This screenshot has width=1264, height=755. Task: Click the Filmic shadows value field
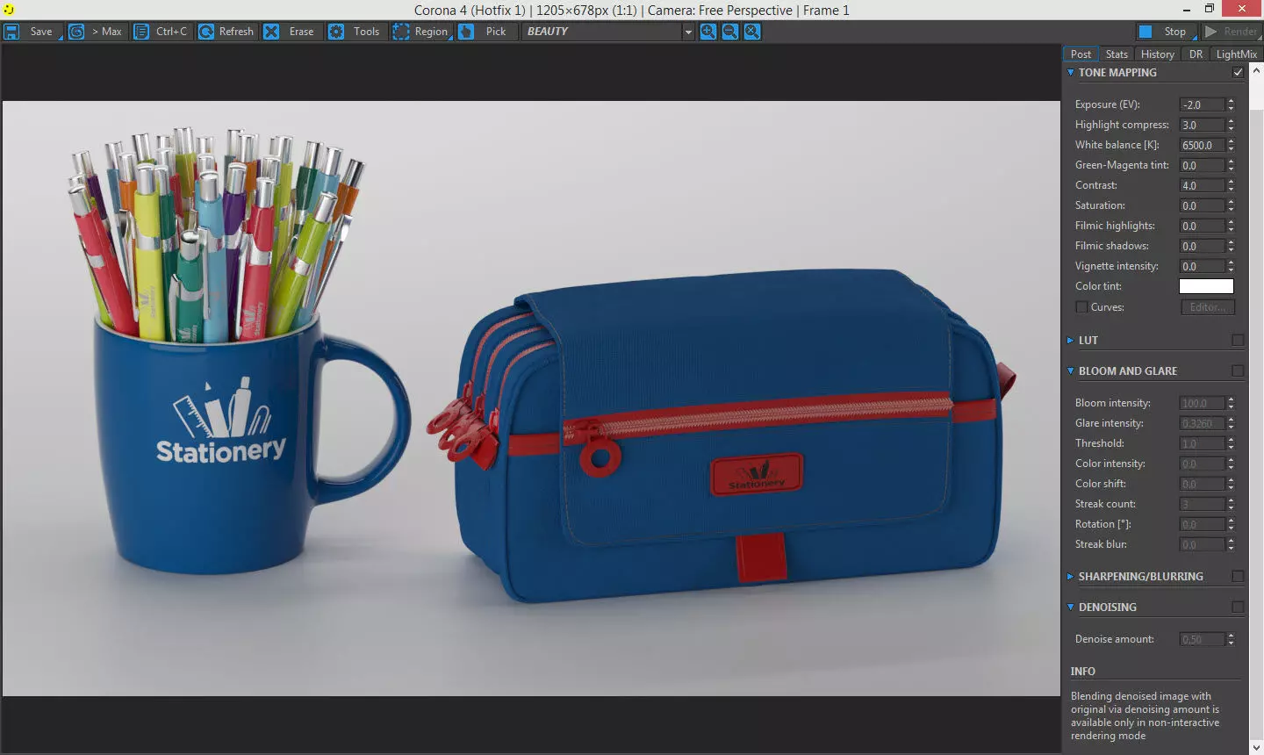point(1202,246)
